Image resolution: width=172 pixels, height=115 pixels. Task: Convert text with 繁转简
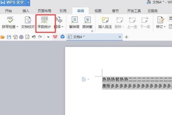[74, 22]
